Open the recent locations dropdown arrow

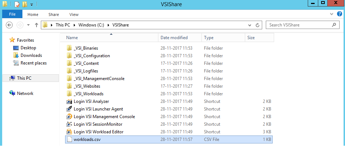click(x=28, y=25)
